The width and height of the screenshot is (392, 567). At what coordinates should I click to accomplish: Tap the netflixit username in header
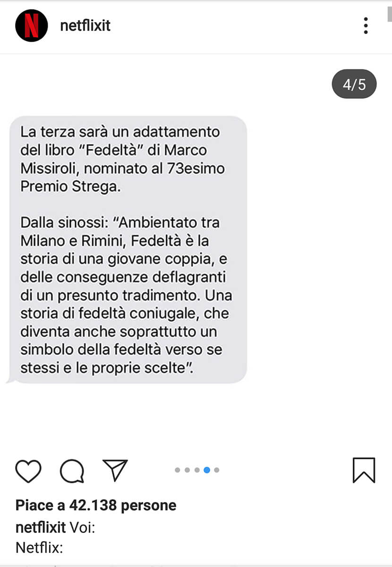[85, 26]
